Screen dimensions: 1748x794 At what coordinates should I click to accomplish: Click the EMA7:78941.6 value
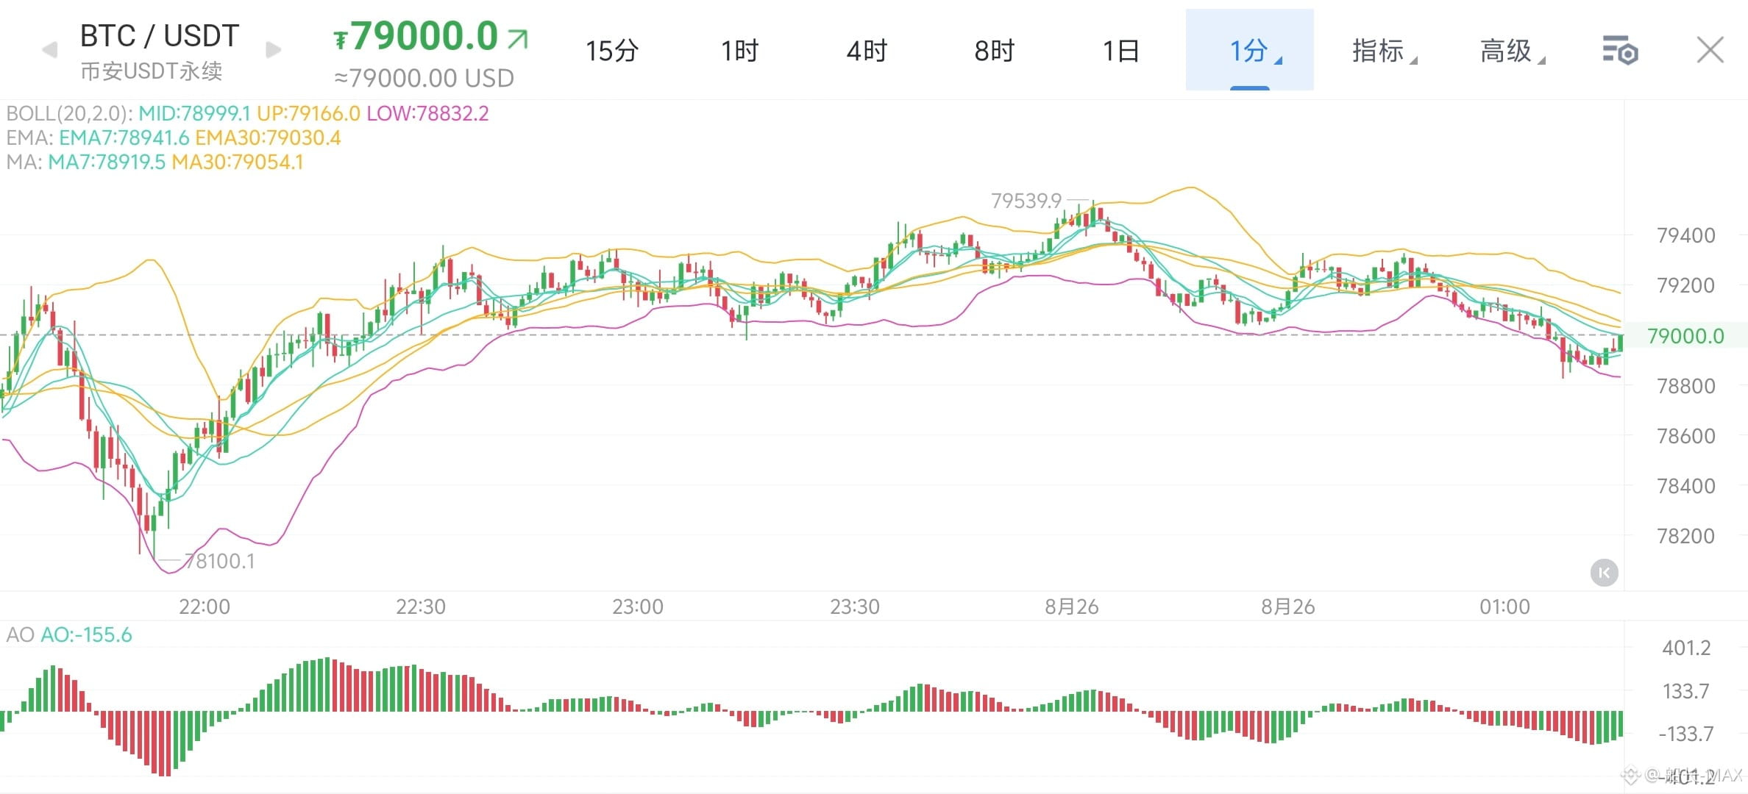click(x=124, y=137)
